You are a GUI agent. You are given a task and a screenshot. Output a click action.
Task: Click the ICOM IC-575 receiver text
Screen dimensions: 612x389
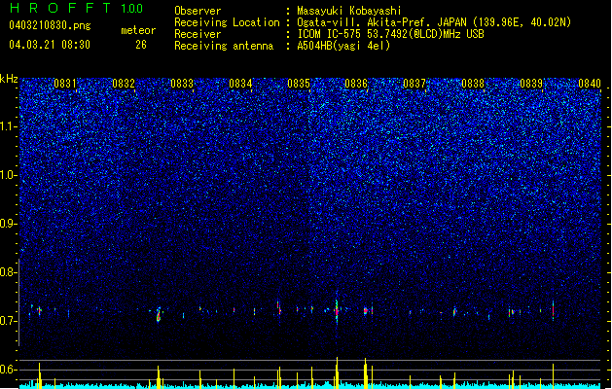390,34
